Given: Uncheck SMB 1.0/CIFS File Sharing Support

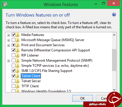Looking at the screenshot, I should tap(13, 71).
